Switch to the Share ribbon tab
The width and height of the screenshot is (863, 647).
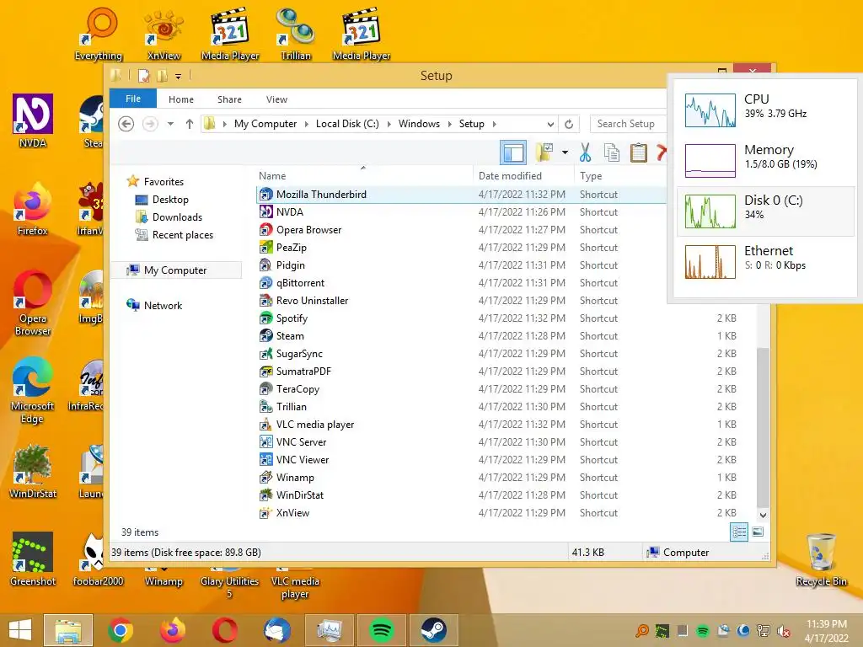[x=229, y=99]
